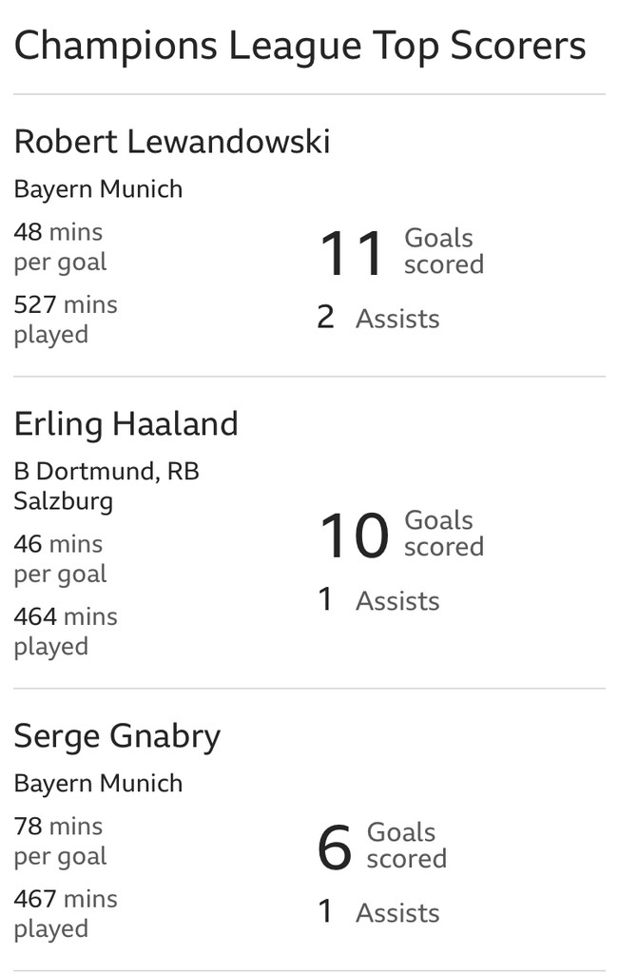This screenshot has width=619, height=974.
Task: Open Serge Gnabry player name
Action: pos(117,737)
